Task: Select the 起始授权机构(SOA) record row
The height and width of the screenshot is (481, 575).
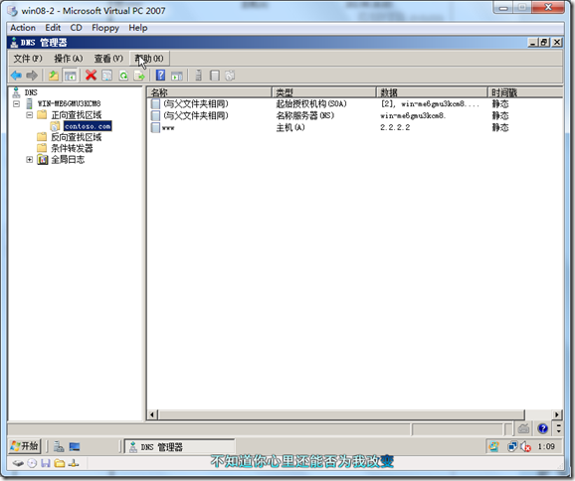Action: tap(355, 104)
